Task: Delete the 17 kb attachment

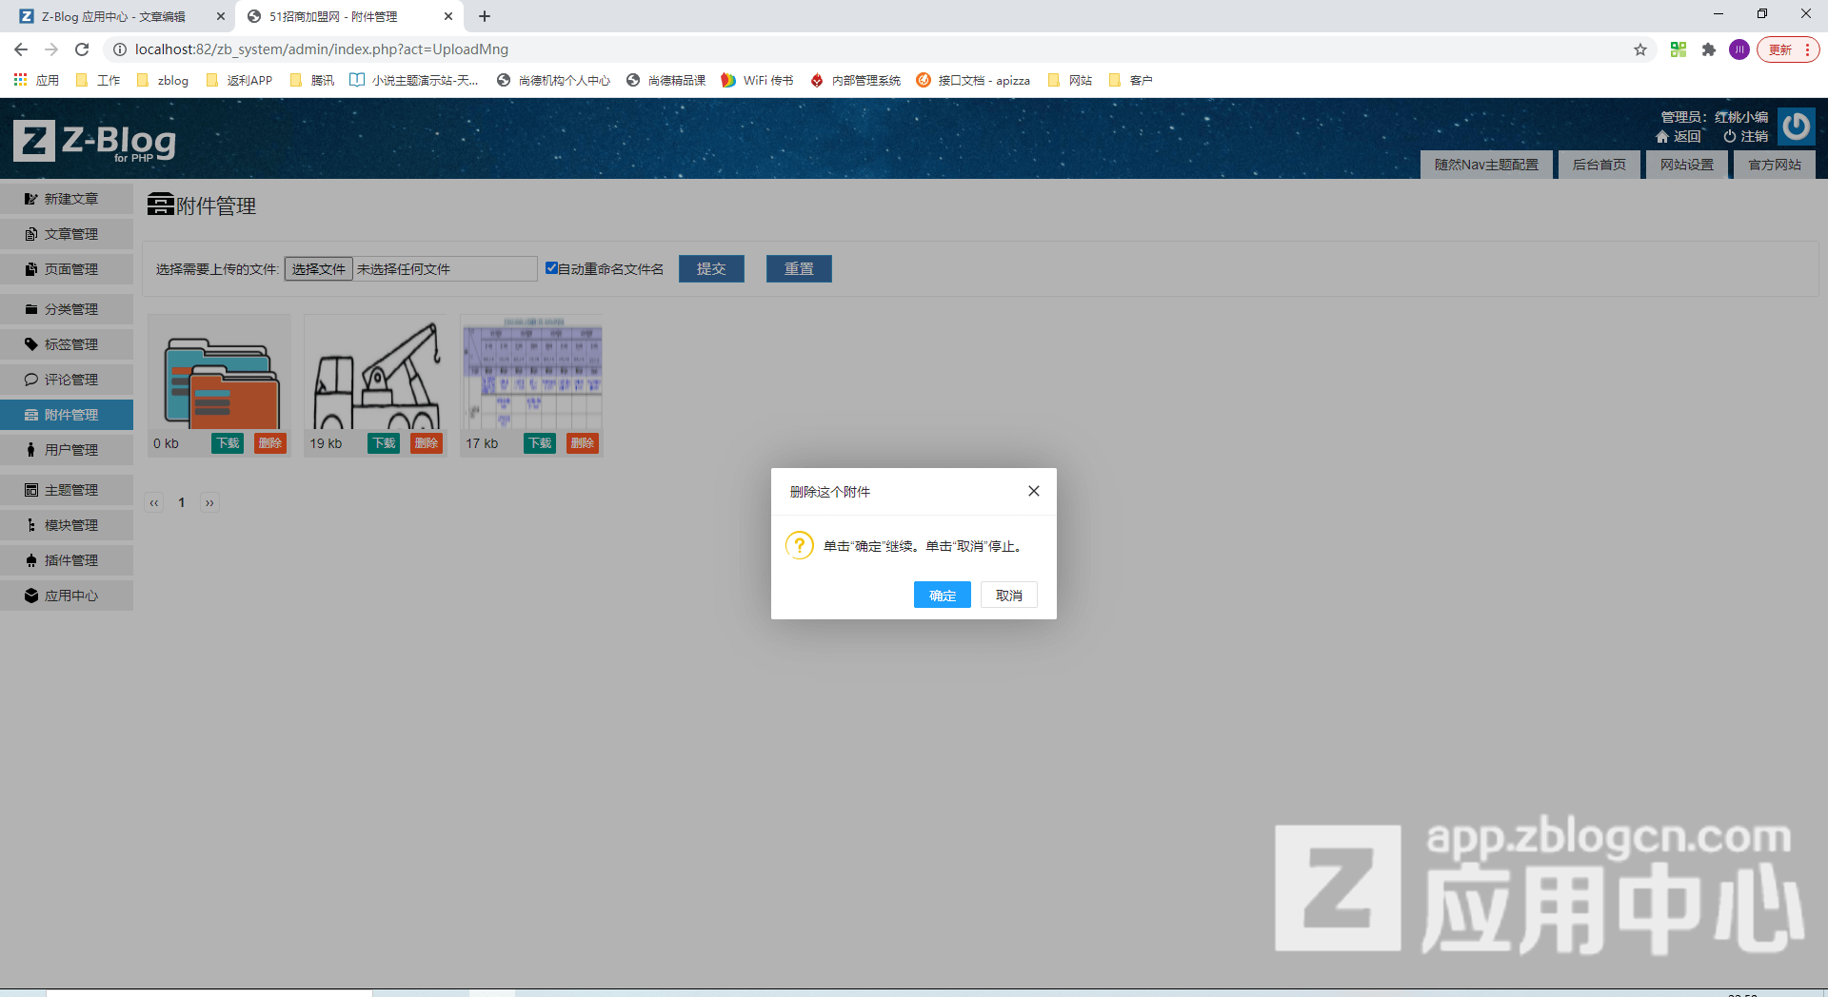Action: 583,443
